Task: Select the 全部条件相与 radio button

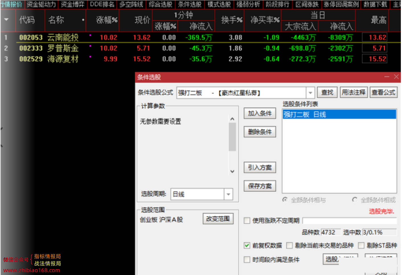Action: 285,200
